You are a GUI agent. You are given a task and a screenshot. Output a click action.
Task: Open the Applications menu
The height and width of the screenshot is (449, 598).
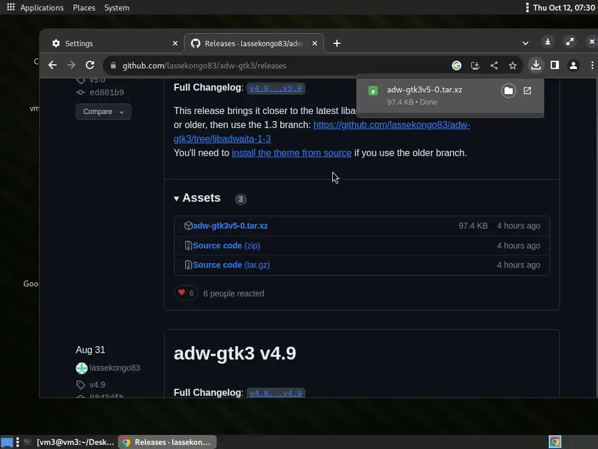pos(42,8)
